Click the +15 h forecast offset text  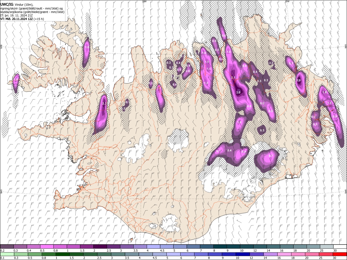(39, 19)
